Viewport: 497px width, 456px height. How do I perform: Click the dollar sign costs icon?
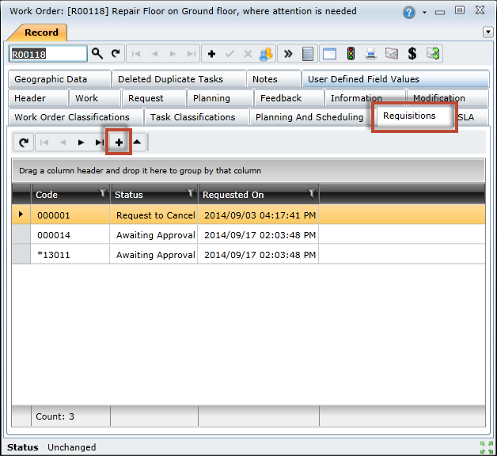pyautogui.click(x=412, y=54)
